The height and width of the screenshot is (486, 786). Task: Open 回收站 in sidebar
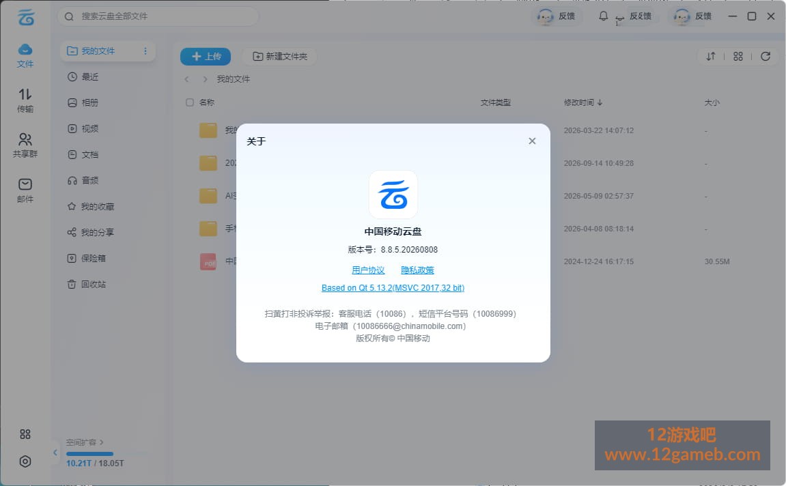click(87, 285)
